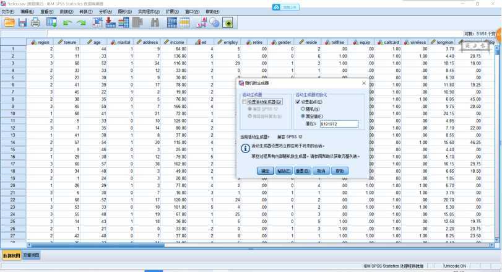502x272 pixels.
Task: Click the horizontal scrollbar under the data grid
Action: [x=260, y=245]
